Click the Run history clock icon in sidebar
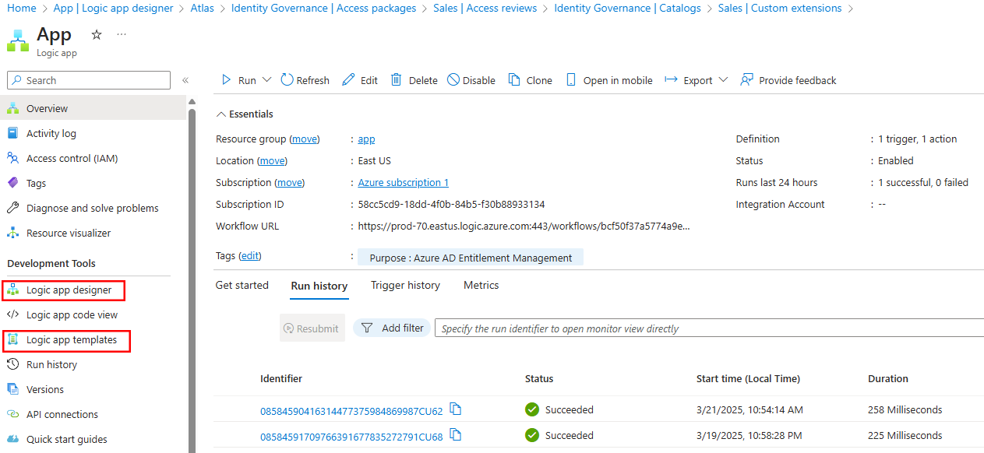The height and width of the screenshot is (453, 984). (12, 364)
